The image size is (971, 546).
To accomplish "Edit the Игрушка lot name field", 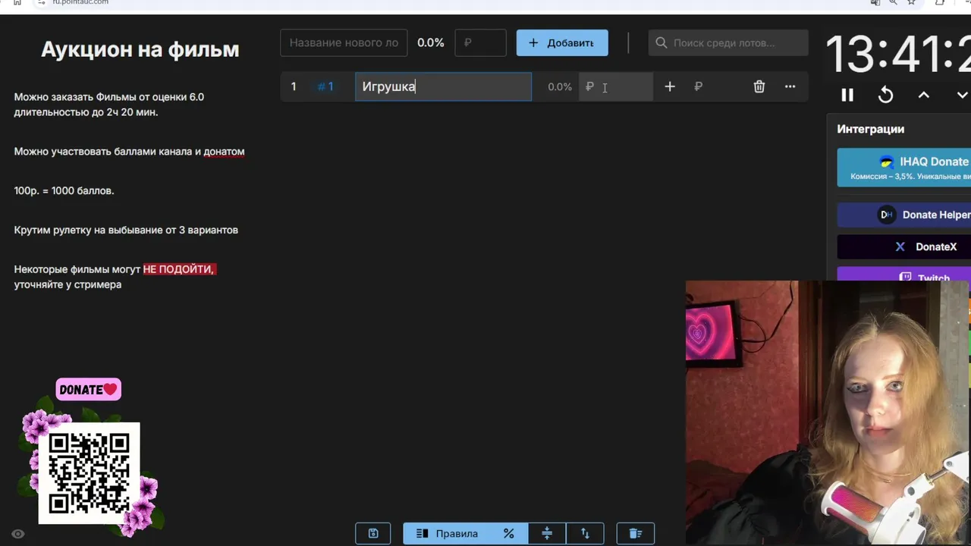I will coord(444,86).
